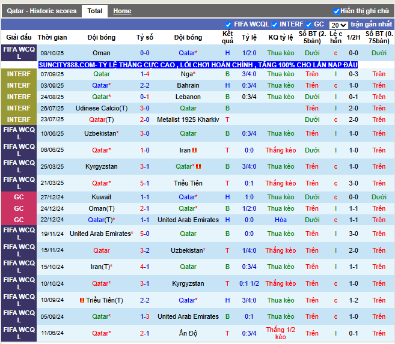The height and width of the screenshot is (344, 395).
Task: Uncheck the INTERF filter checkbox
Action: 275,25
